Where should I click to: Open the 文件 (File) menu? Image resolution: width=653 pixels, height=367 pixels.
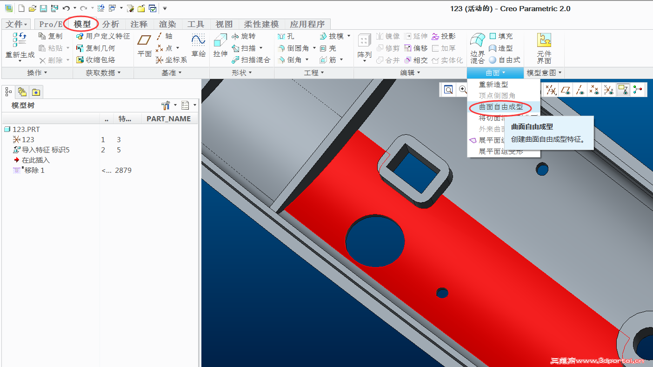(16, 24)
